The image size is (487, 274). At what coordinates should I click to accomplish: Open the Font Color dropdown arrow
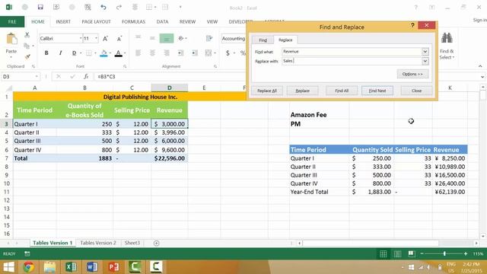point(125,53)
